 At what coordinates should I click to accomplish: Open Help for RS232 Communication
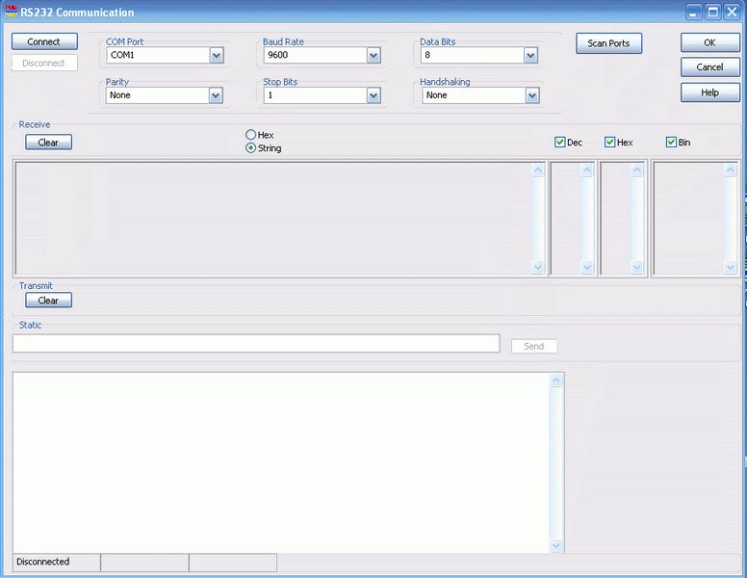point(709,92)
